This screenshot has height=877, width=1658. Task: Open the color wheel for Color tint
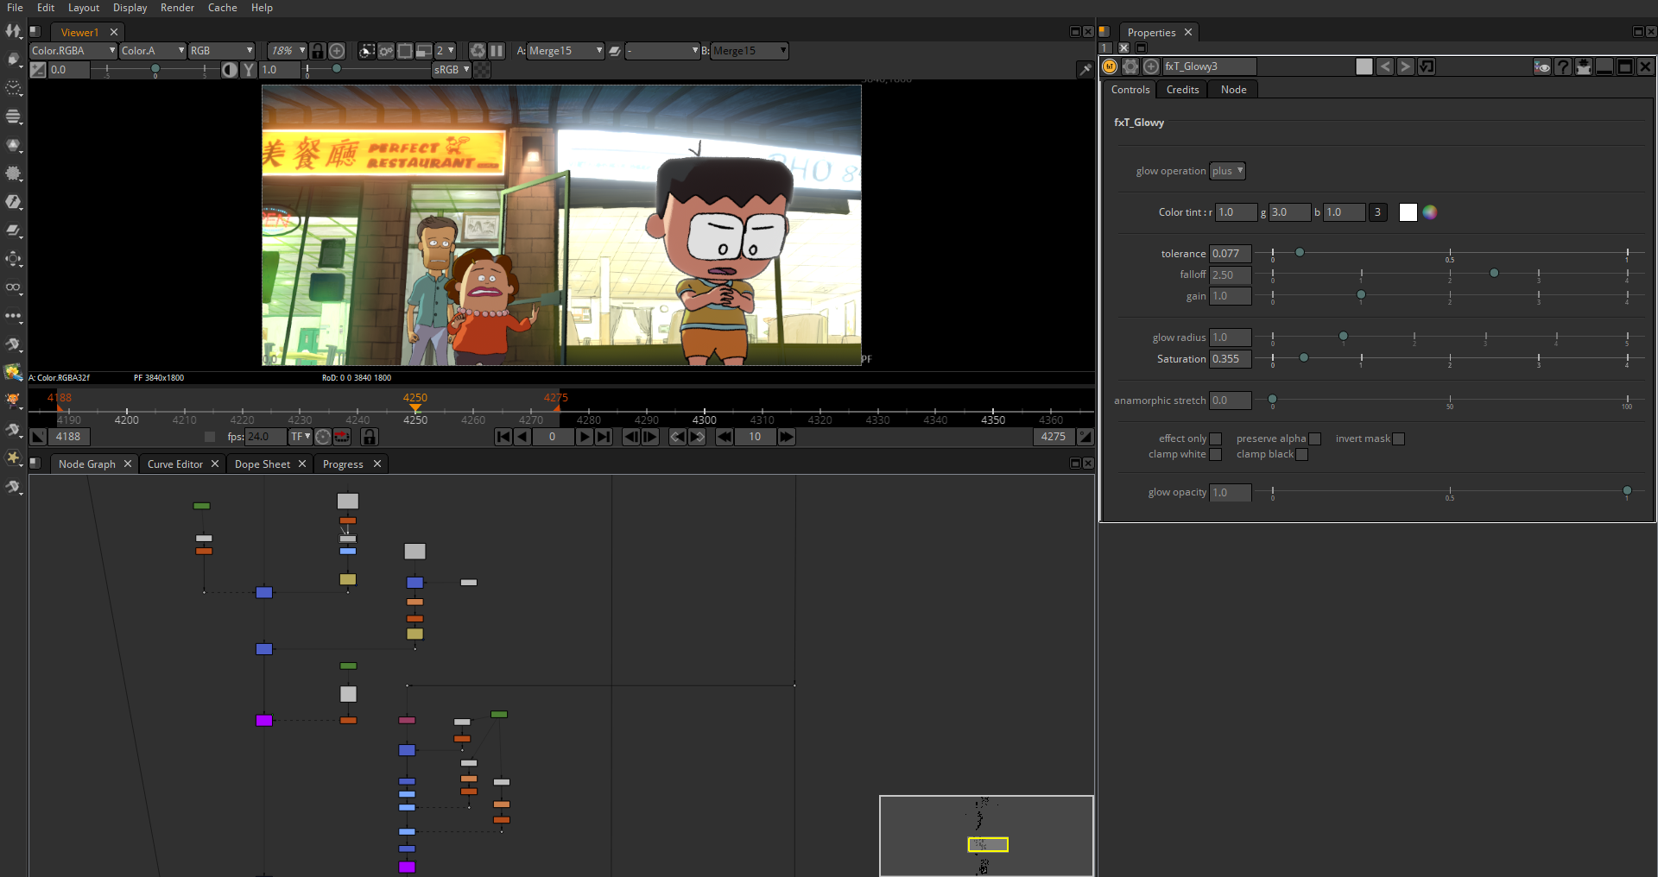1430,212
